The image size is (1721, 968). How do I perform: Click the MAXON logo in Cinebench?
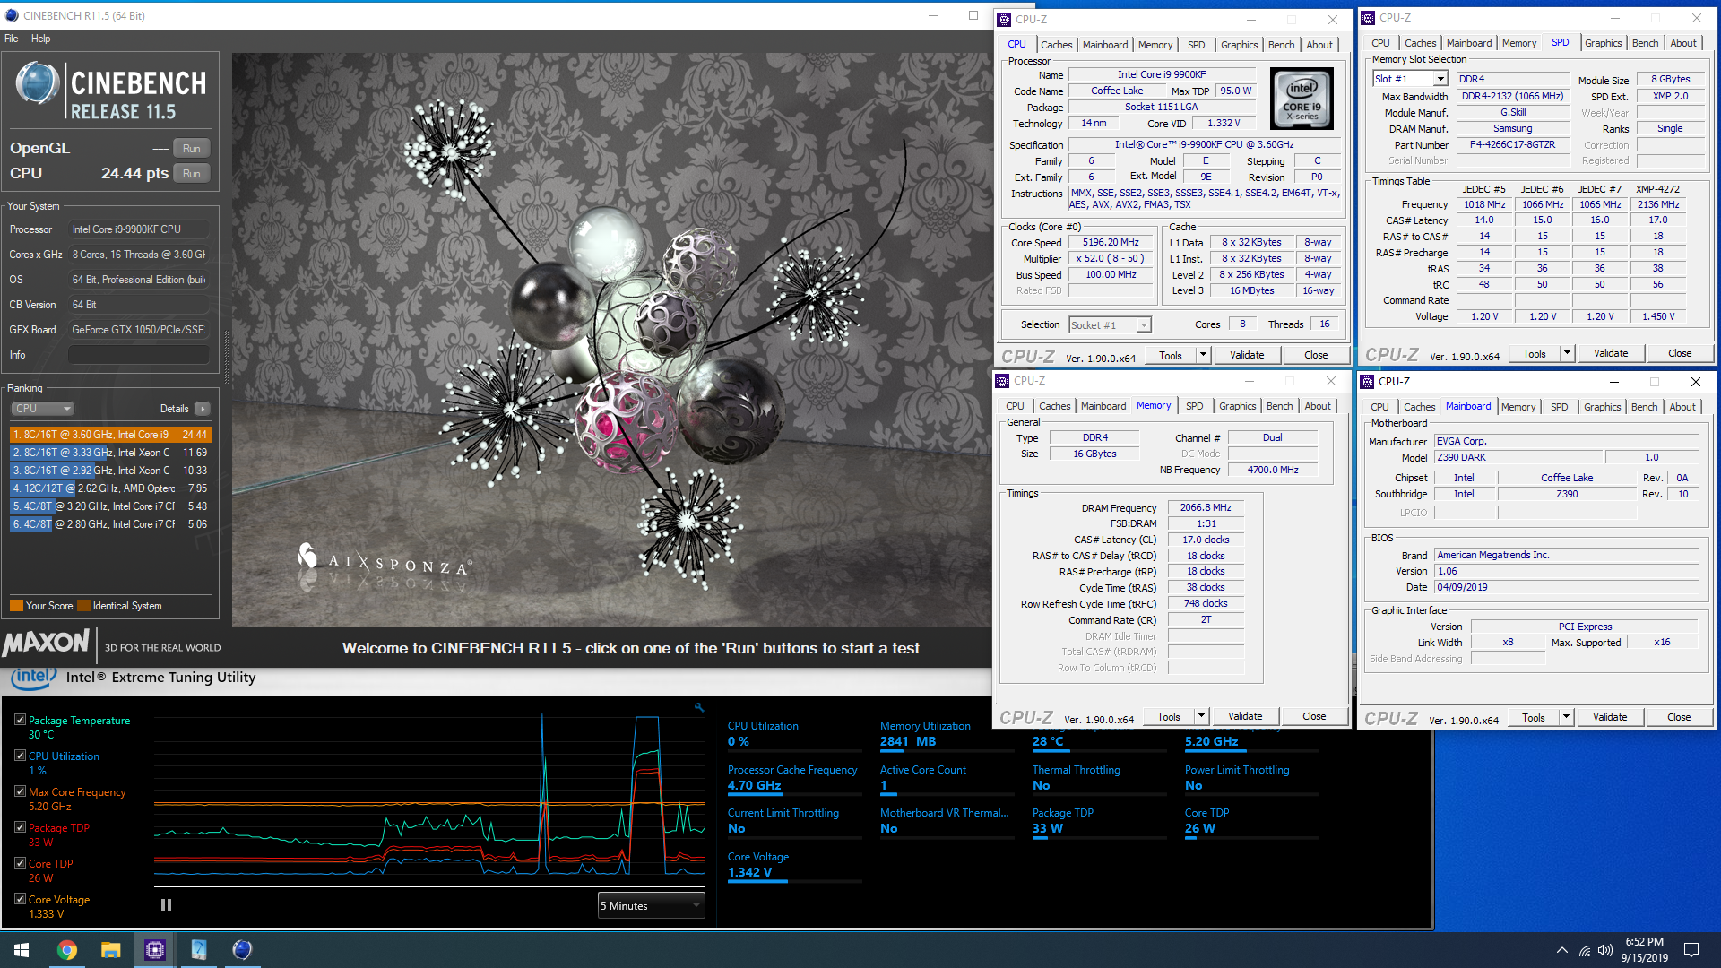(47, 644)
